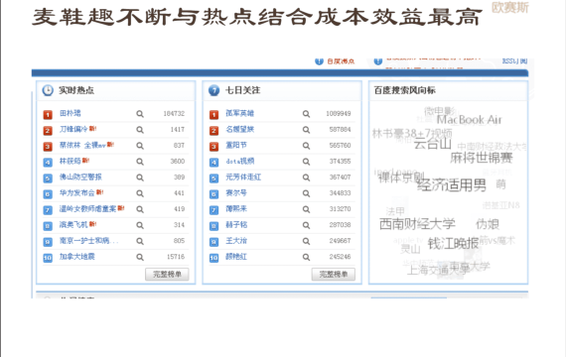This screenshot has height=357, width=566.
Task: Open 完整榜单 button under 七日关注 list
Action: click(334, 275)
